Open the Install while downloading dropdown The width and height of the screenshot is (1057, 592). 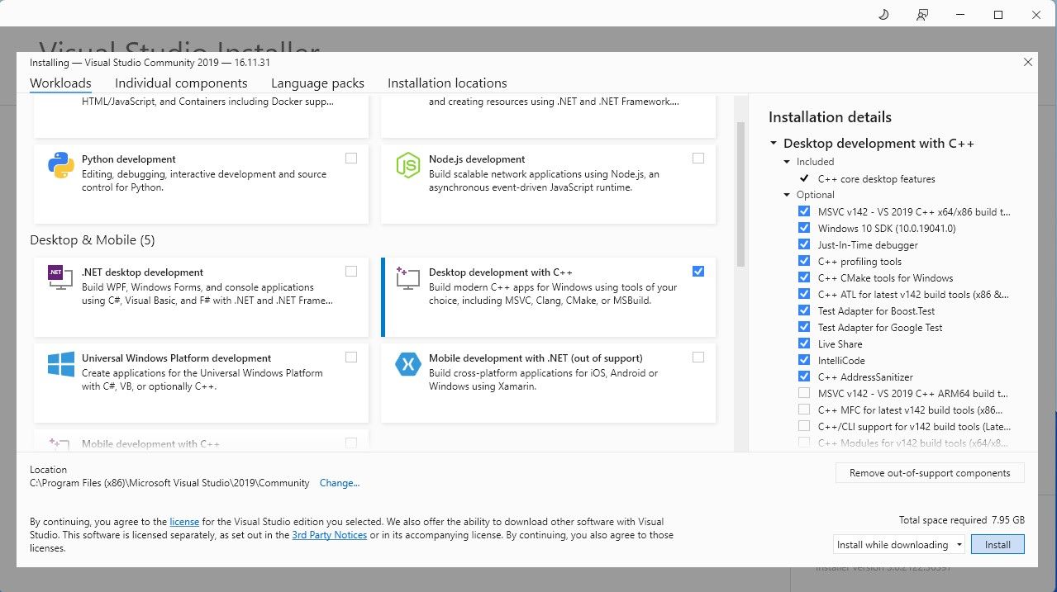(x=959, y=544)
